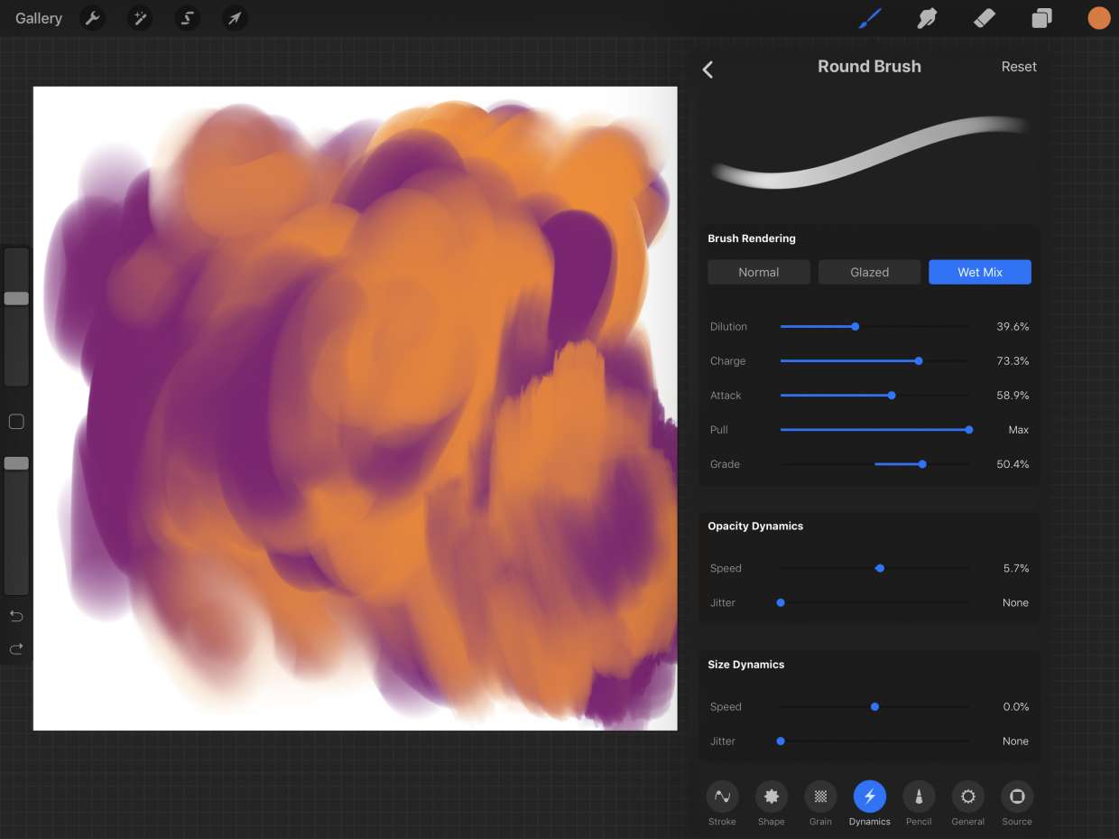Select the Paintbrush tool
The width and height of the screenshot is (1119, 839).
click(869, 18)
